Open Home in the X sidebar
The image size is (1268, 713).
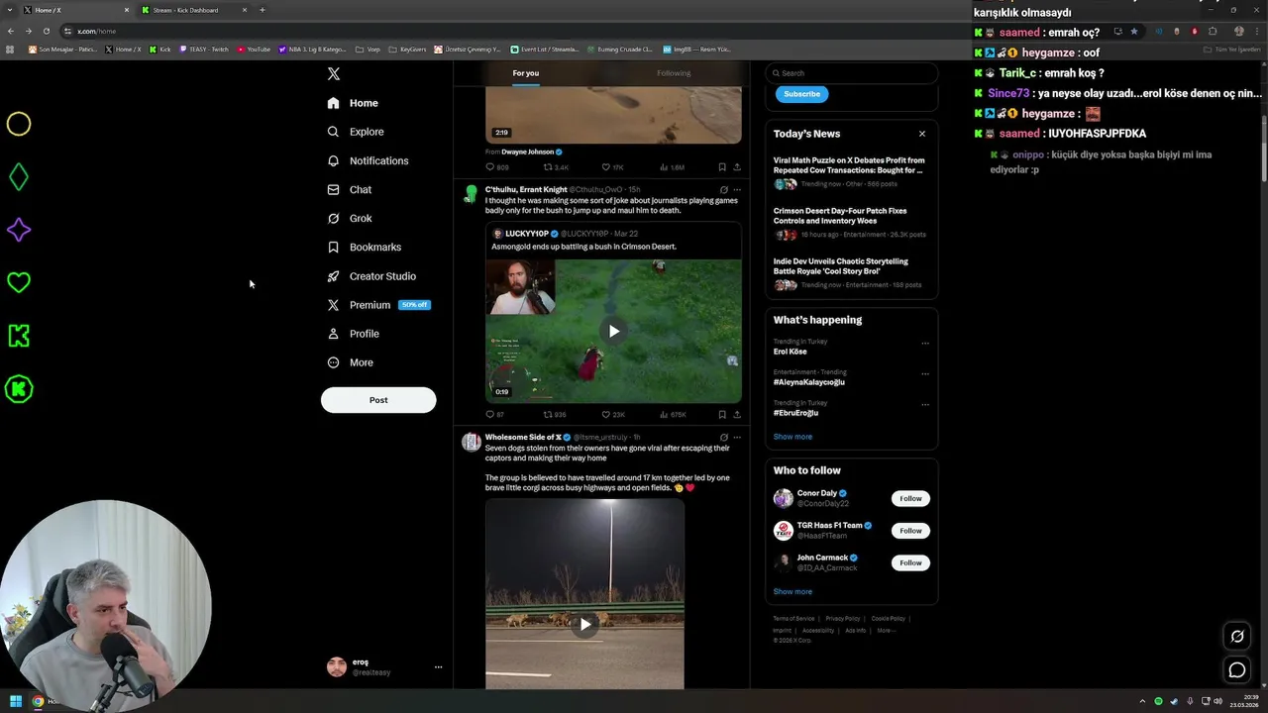pos(353,103)
